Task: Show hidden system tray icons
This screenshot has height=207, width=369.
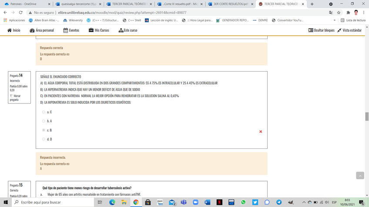Action: point(304,202)
